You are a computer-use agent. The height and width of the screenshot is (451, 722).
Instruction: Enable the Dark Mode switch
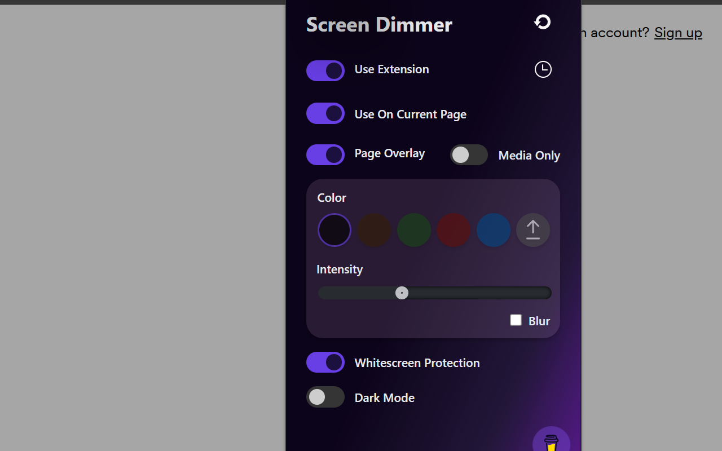(x=325, y=397)
